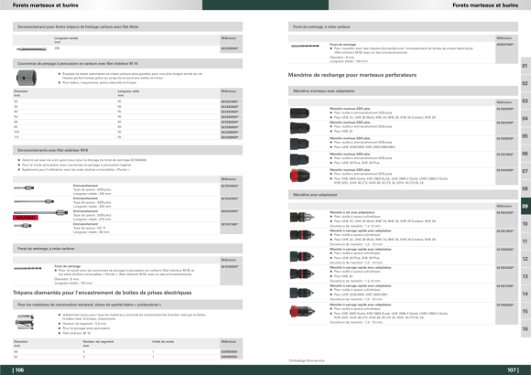Screen dimensions: 531x375
Task: Select the first SDS-plus hammer chuck image
Action: [x=299, y=113]
